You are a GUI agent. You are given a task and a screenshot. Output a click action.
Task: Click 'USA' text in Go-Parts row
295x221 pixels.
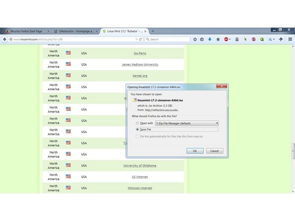(x=84, y=53)
